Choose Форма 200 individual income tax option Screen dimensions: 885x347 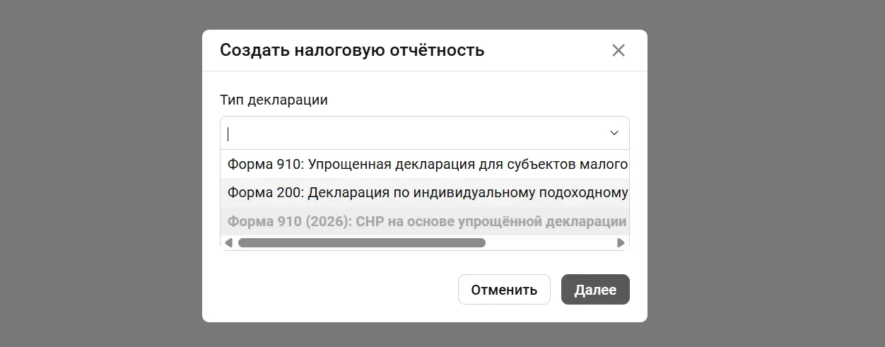(x=426, y=193)
